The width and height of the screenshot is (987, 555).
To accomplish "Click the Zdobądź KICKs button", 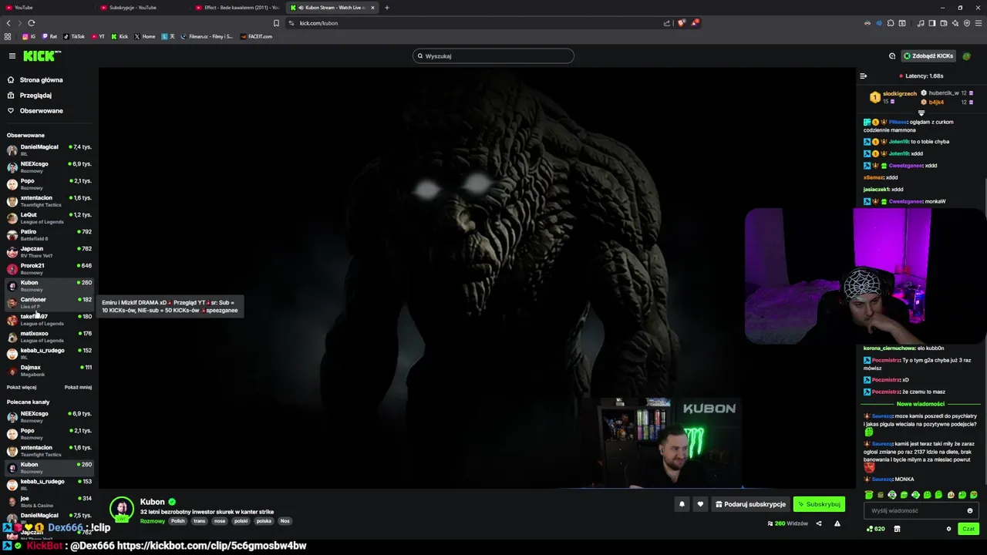I will [928, 56].
